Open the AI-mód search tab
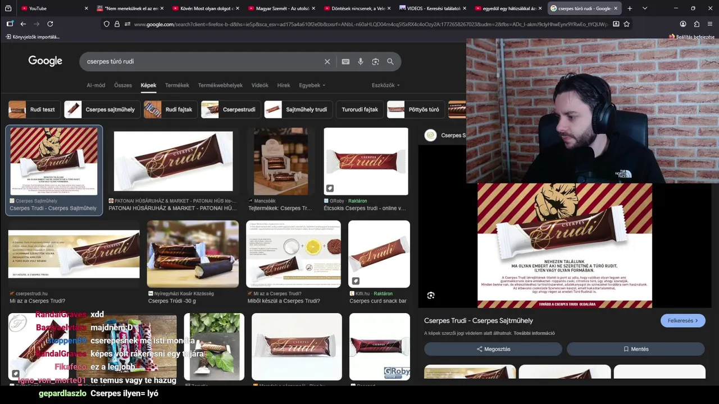 coord(95,85)
